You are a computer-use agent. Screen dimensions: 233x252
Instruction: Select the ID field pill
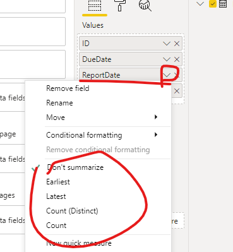(131, 44)
